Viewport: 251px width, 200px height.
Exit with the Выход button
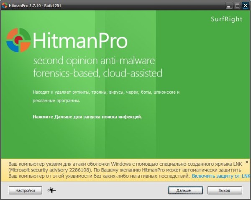[x=225, y=190]
